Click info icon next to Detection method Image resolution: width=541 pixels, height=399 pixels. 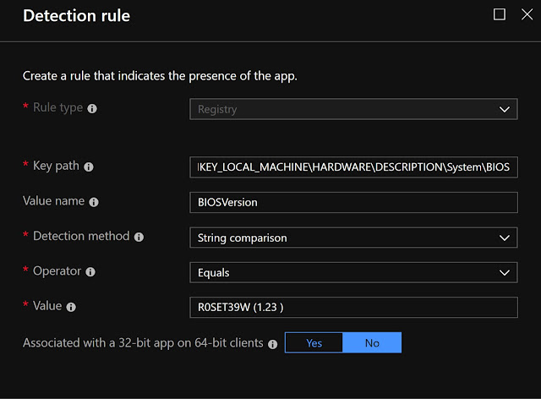(139, 238)
